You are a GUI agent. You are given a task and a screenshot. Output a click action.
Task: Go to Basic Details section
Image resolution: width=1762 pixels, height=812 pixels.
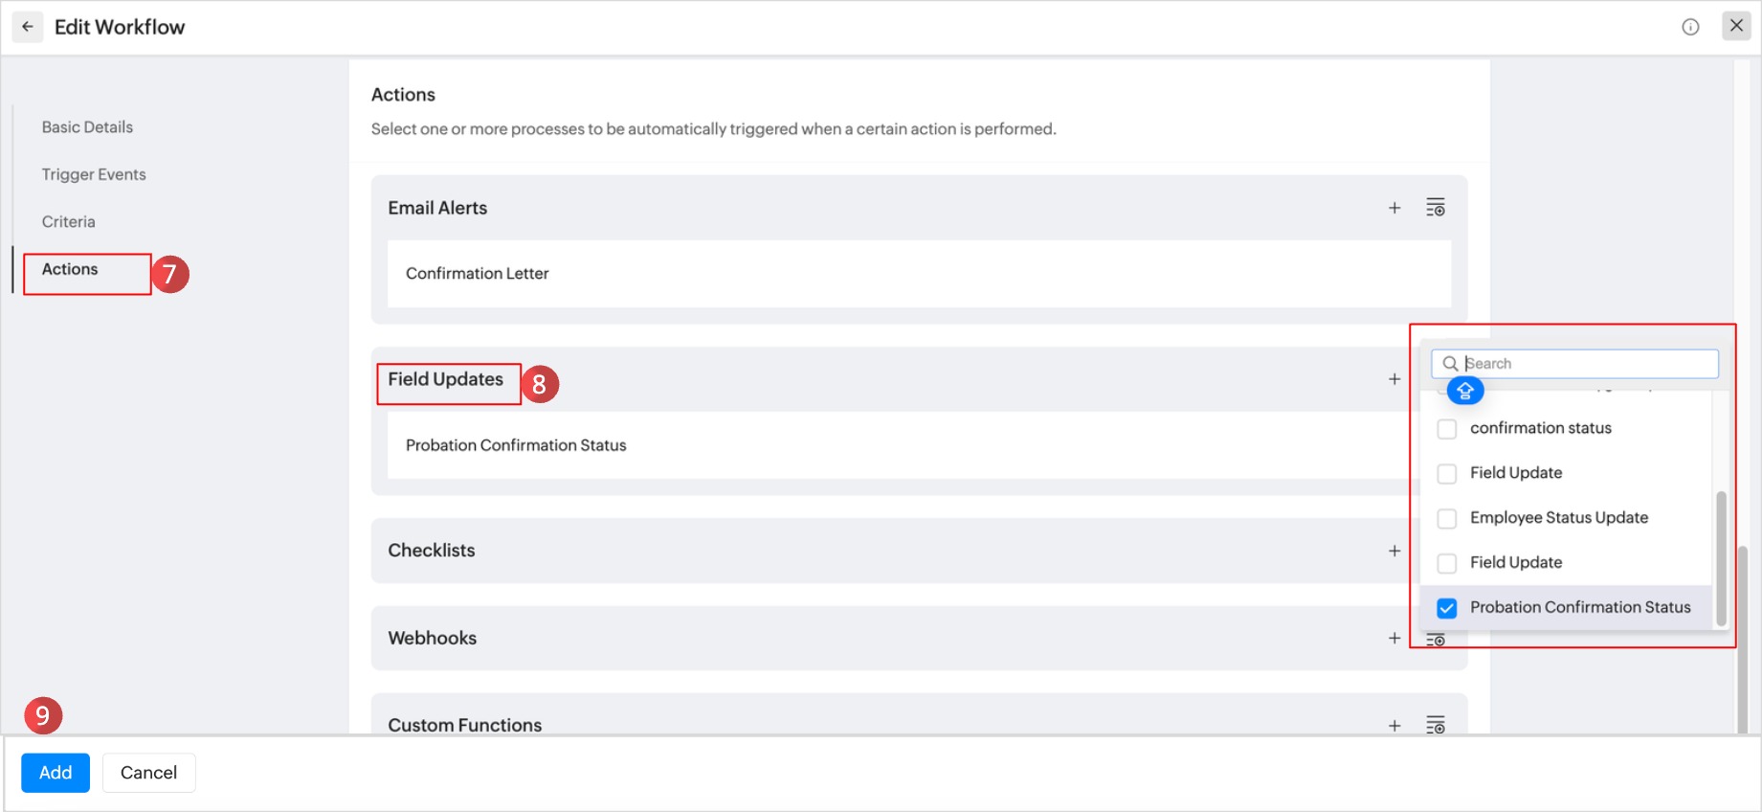pos(87,127)
